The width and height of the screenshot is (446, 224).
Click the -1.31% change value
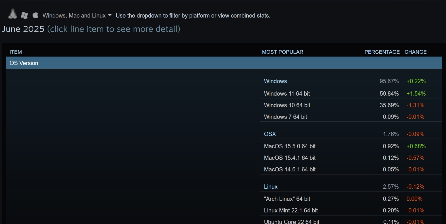click(x=415, y=105)
